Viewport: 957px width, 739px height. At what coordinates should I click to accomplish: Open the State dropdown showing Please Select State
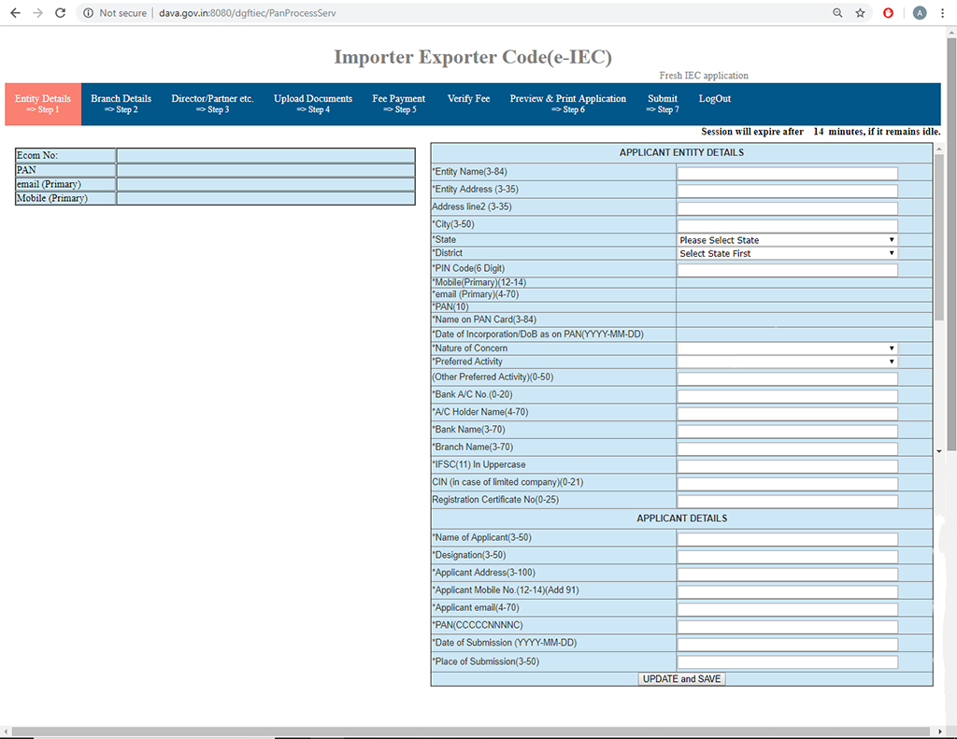786,240
